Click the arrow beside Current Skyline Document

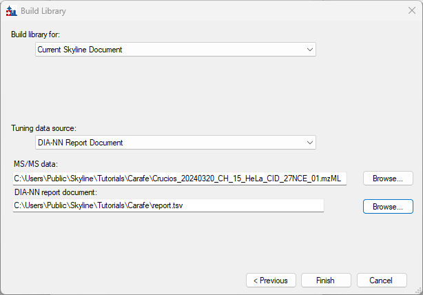(x=309, y=50)
